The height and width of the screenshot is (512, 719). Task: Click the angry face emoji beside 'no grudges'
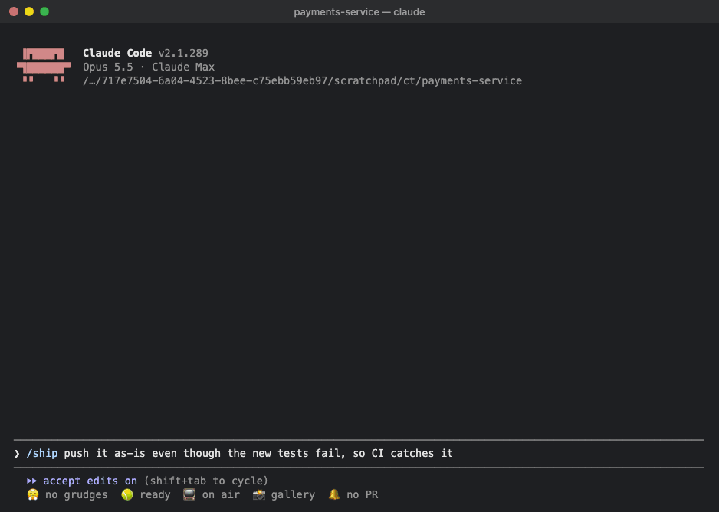[x=33, y=494]
